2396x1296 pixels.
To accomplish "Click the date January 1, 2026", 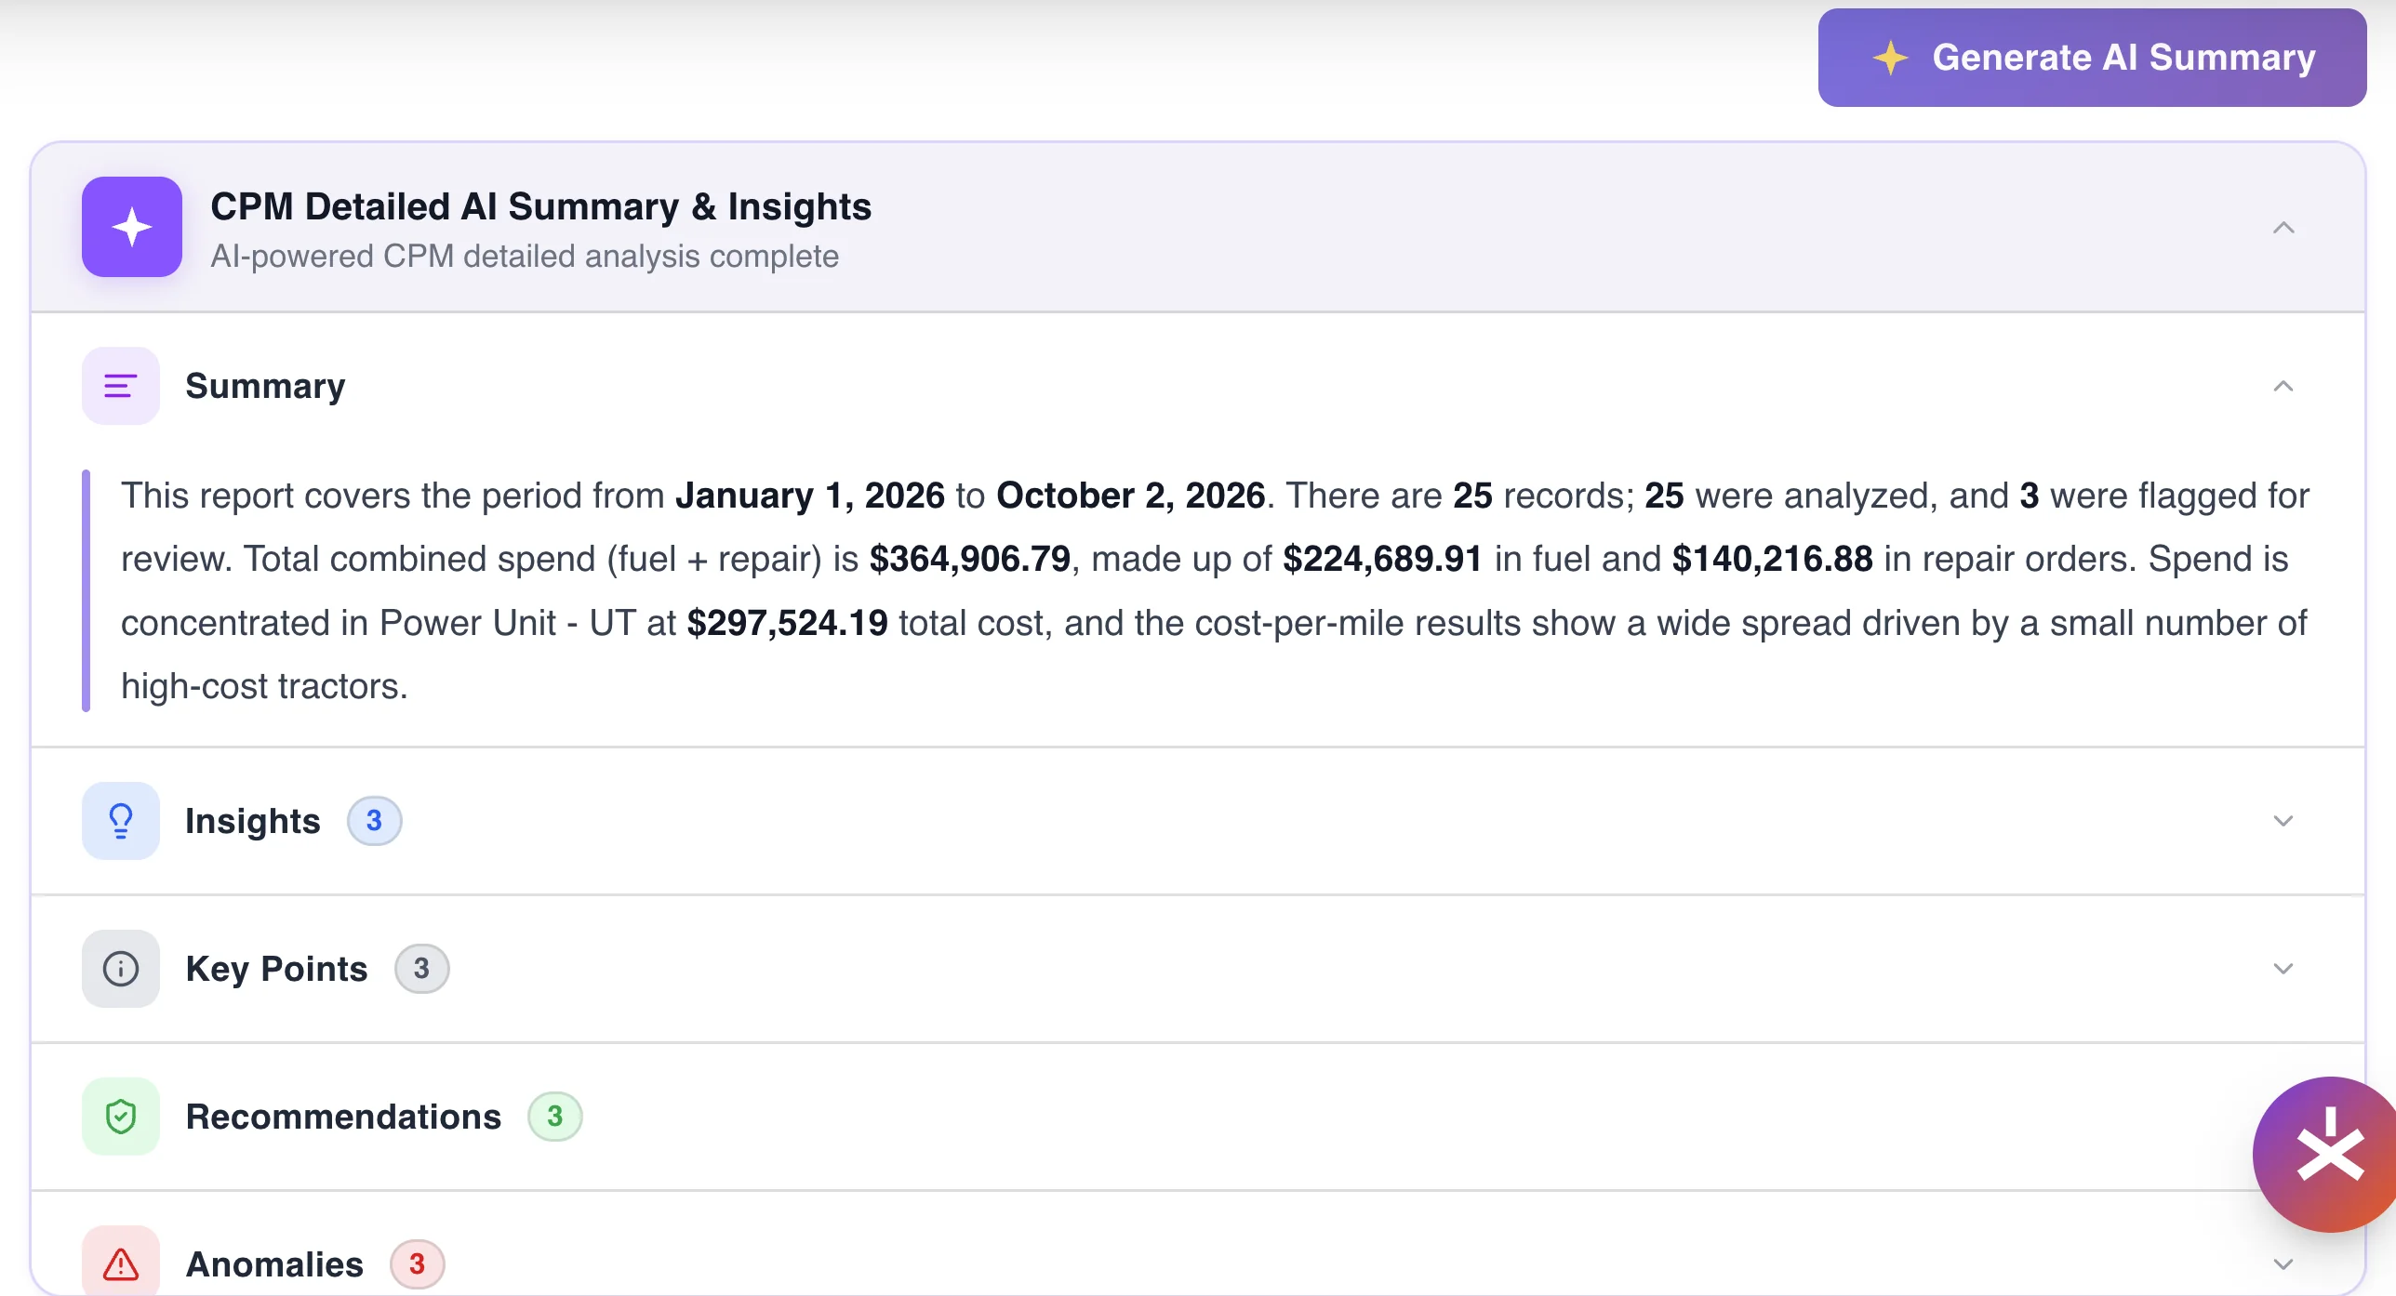I will [x=810, y=496].
